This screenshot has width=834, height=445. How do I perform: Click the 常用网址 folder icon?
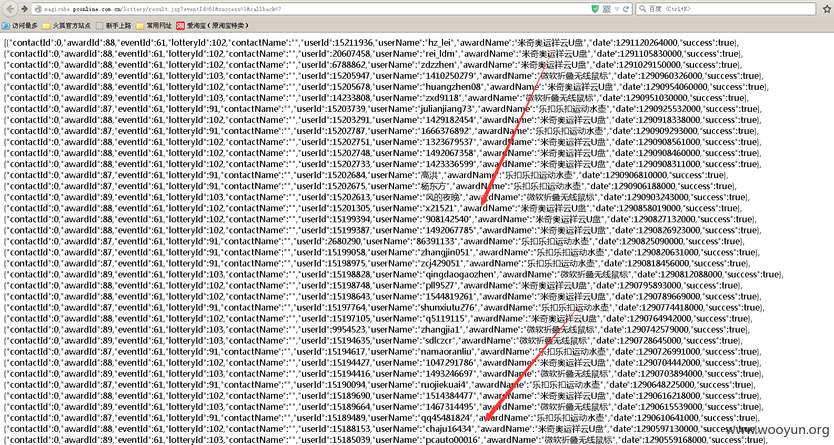140,25
